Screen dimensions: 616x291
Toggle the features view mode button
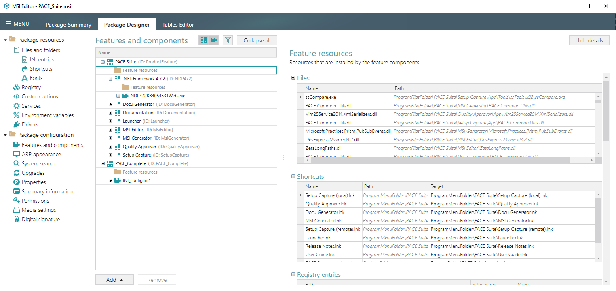click(x=204, y=40)
